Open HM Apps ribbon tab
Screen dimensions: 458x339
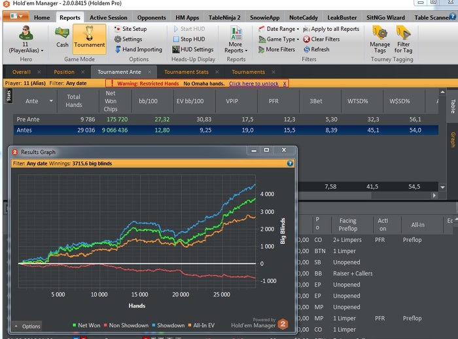187,18
